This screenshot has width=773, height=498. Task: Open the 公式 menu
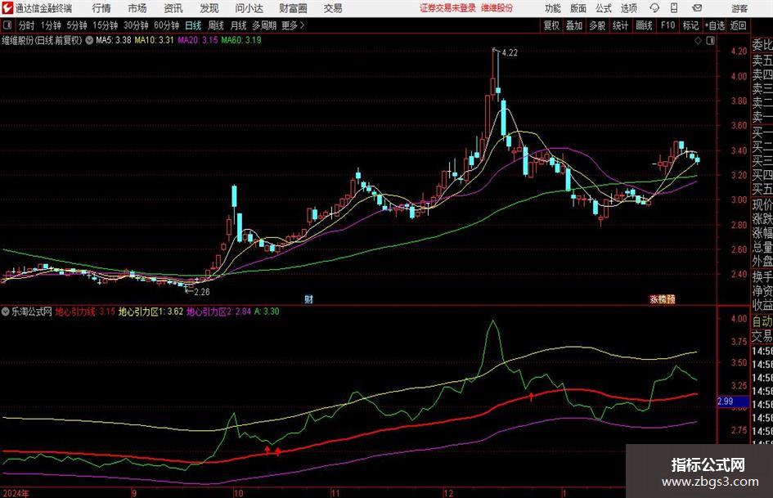pos(603,8)
